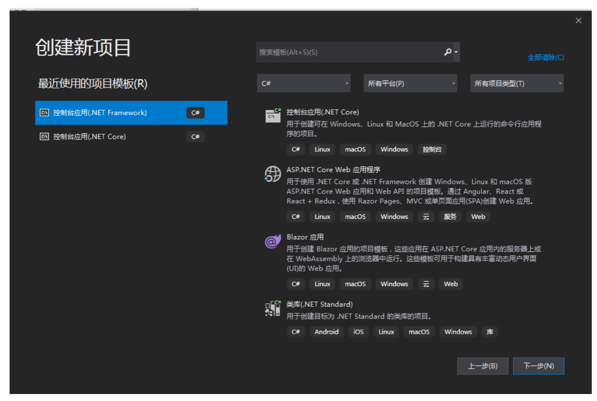
Task: Click the Linux tag under Blazor 应用
Action: click(x=322, y=284)
